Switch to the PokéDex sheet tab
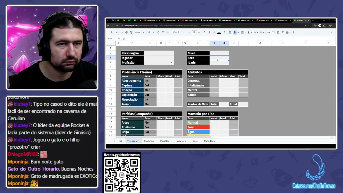The image size is (343, 193). pyautogui.click(x=166, y=141)
